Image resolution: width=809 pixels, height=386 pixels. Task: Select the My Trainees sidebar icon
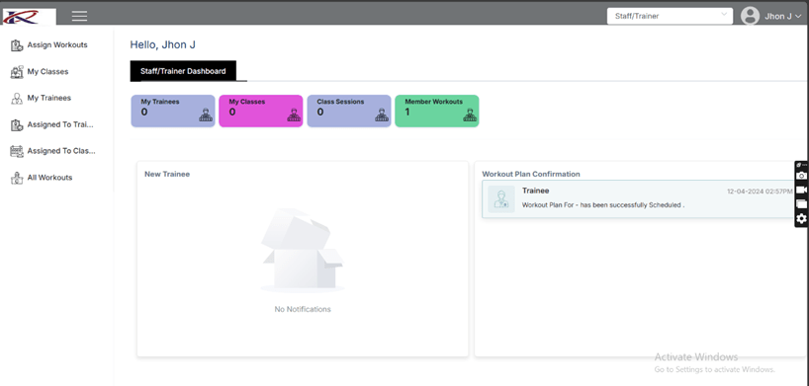17,99
